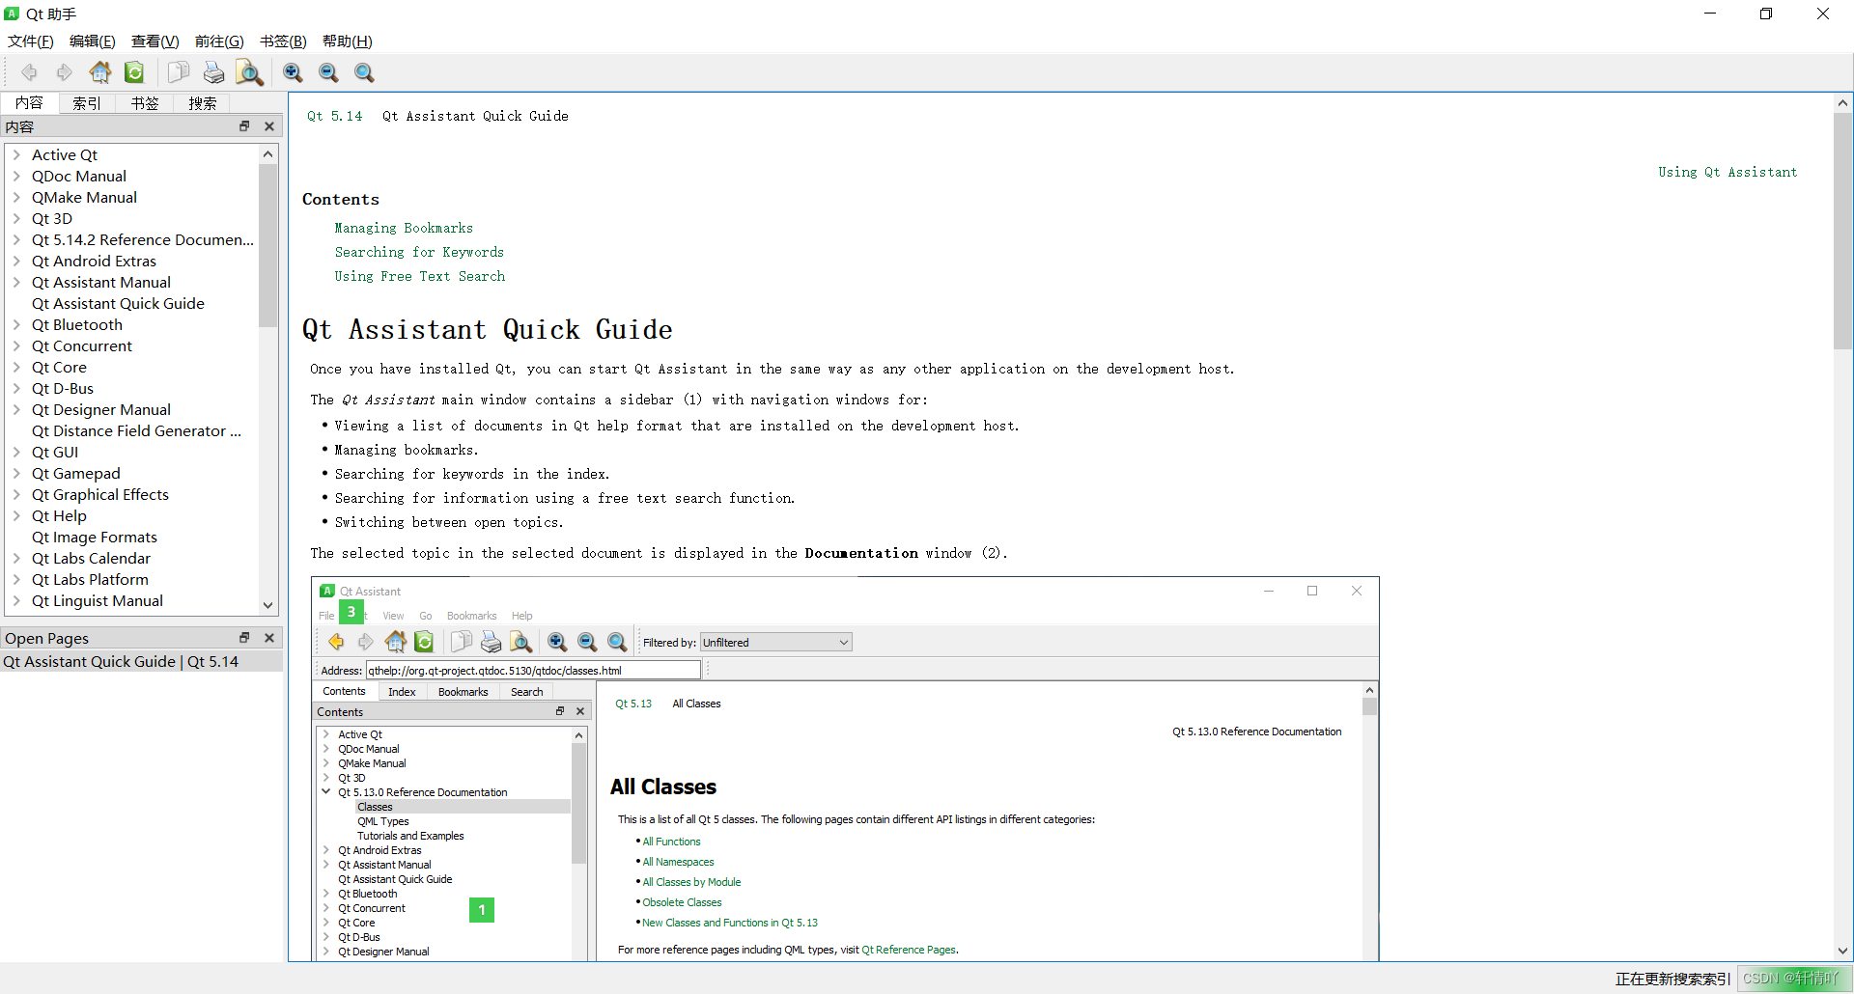Expand the Qt Bluetooth tree node

[16, 324]
